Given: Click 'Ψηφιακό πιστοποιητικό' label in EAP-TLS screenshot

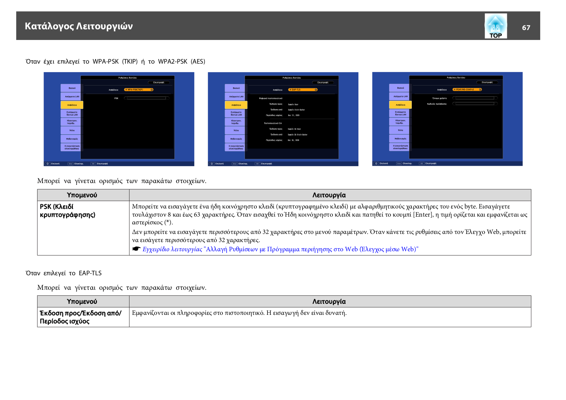Looking at the screenshot, I should (x=271, y=98).
